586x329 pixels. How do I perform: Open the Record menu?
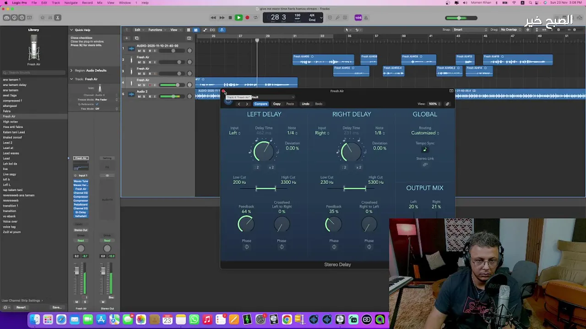[87, 3]
